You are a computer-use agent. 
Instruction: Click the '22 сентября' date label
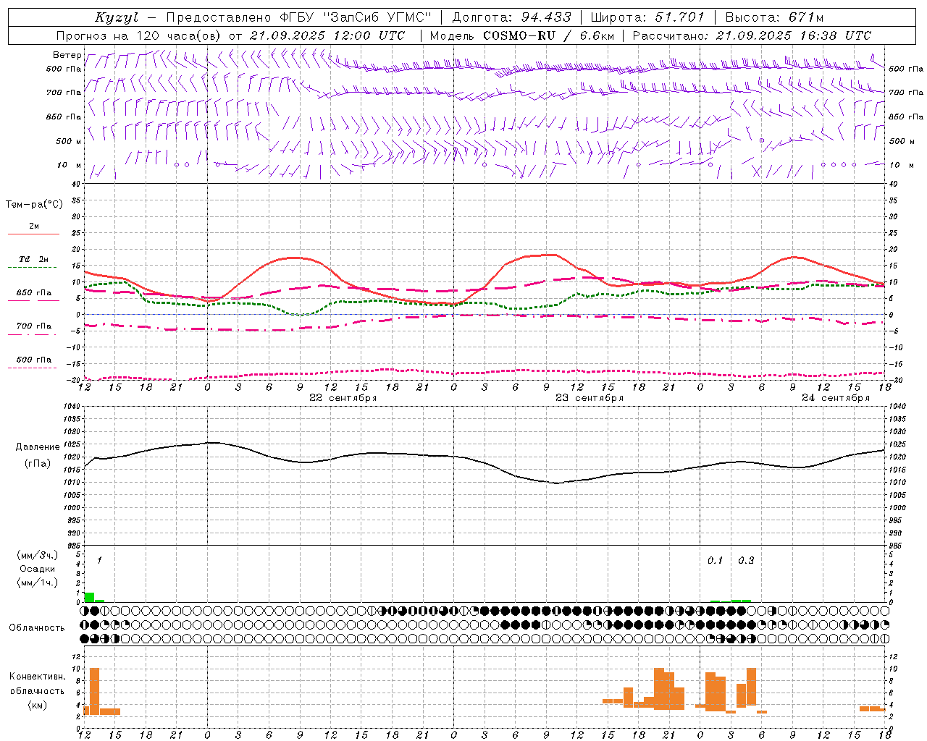343,398
